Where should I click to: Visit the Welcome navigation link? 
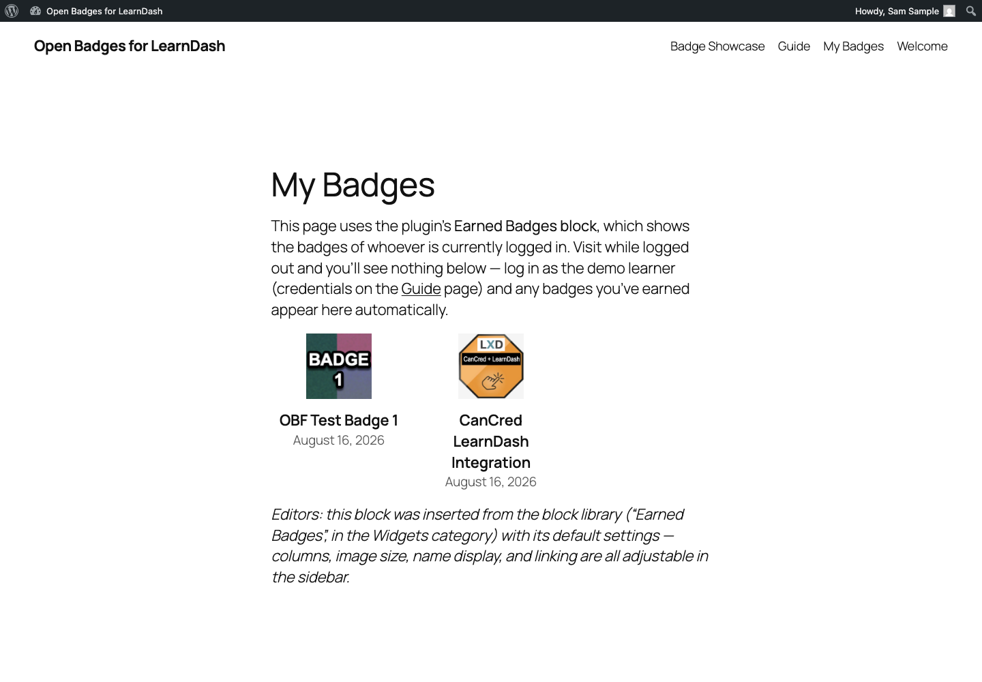click(x=922, y=46)
